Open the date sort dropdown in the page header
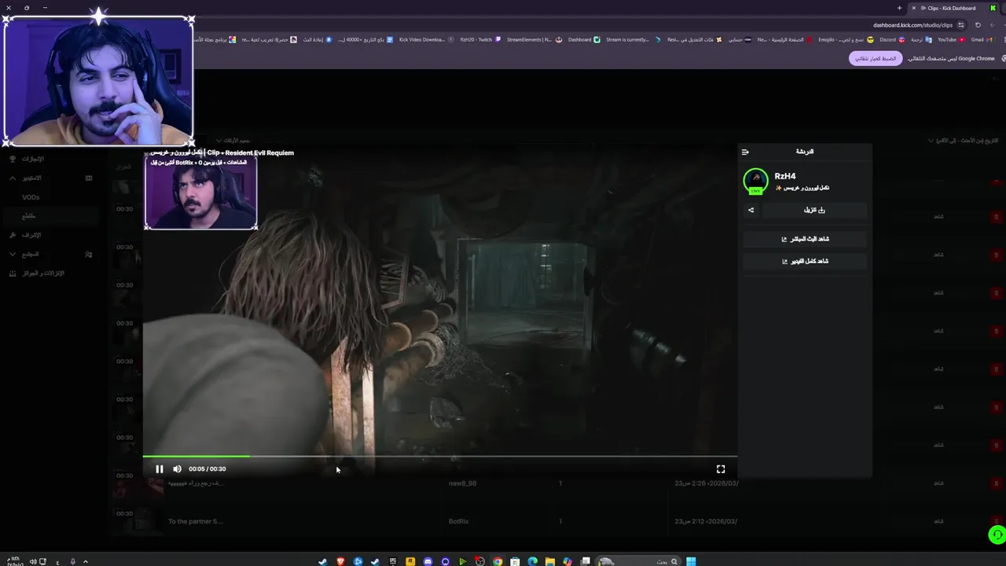This screenshot has width=1006, height=566. pyautogui.click(x=963, y=141)
